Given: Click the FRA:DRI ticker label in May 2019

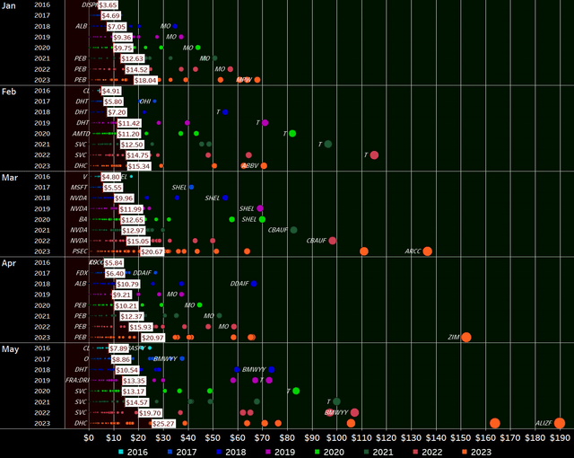Looking at the screenshot, I should coord(77,380).
